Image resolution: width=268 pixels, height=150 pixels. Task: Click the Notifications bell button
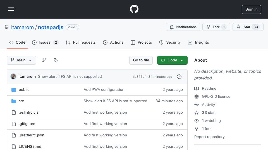[183, 27]
